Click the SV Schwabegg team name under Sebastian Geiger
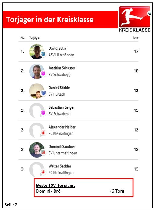The height and width of the screenshot is (210, 155). pos(59,114)
